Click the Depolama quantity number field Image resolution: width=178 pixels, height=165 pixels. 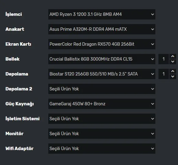[164, 74]
